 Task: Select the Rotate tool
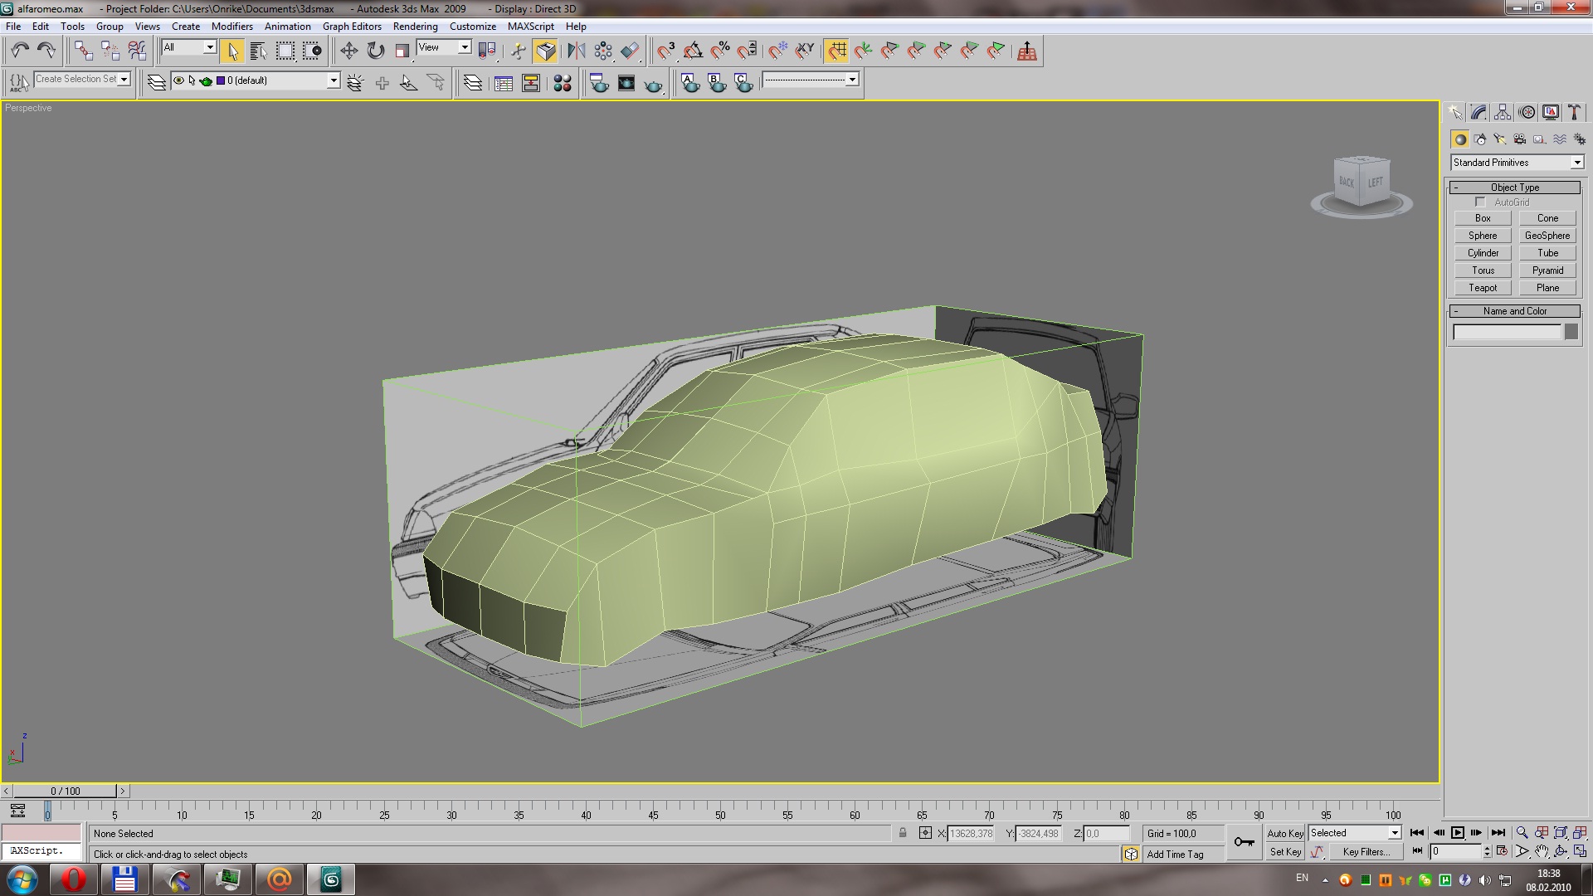pos(376,51)
